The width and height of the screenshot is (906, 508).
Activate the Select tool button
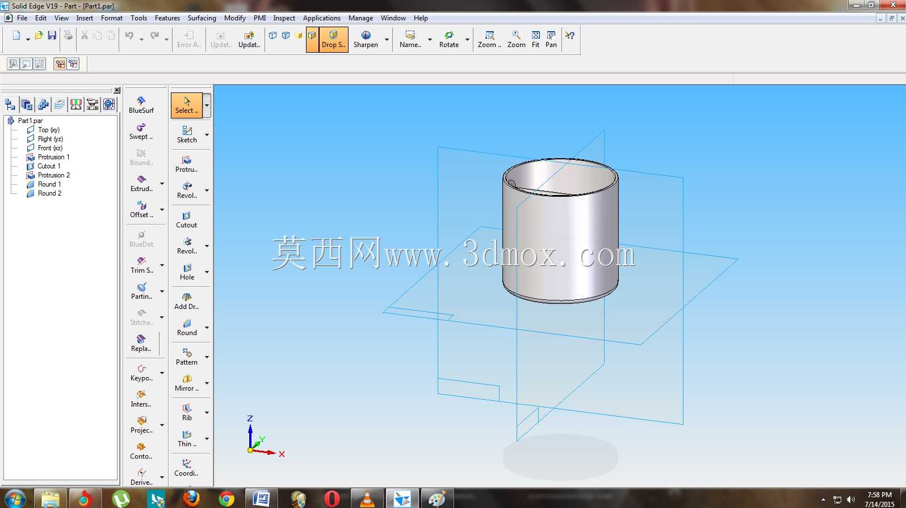187,105
